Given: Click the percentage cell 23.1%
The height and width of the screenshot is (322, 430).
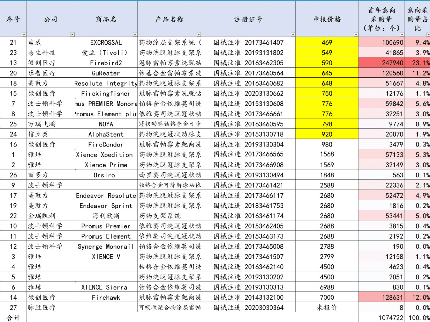Looking at the screenshot, I should pyautogui.click(x=418, y=63).
